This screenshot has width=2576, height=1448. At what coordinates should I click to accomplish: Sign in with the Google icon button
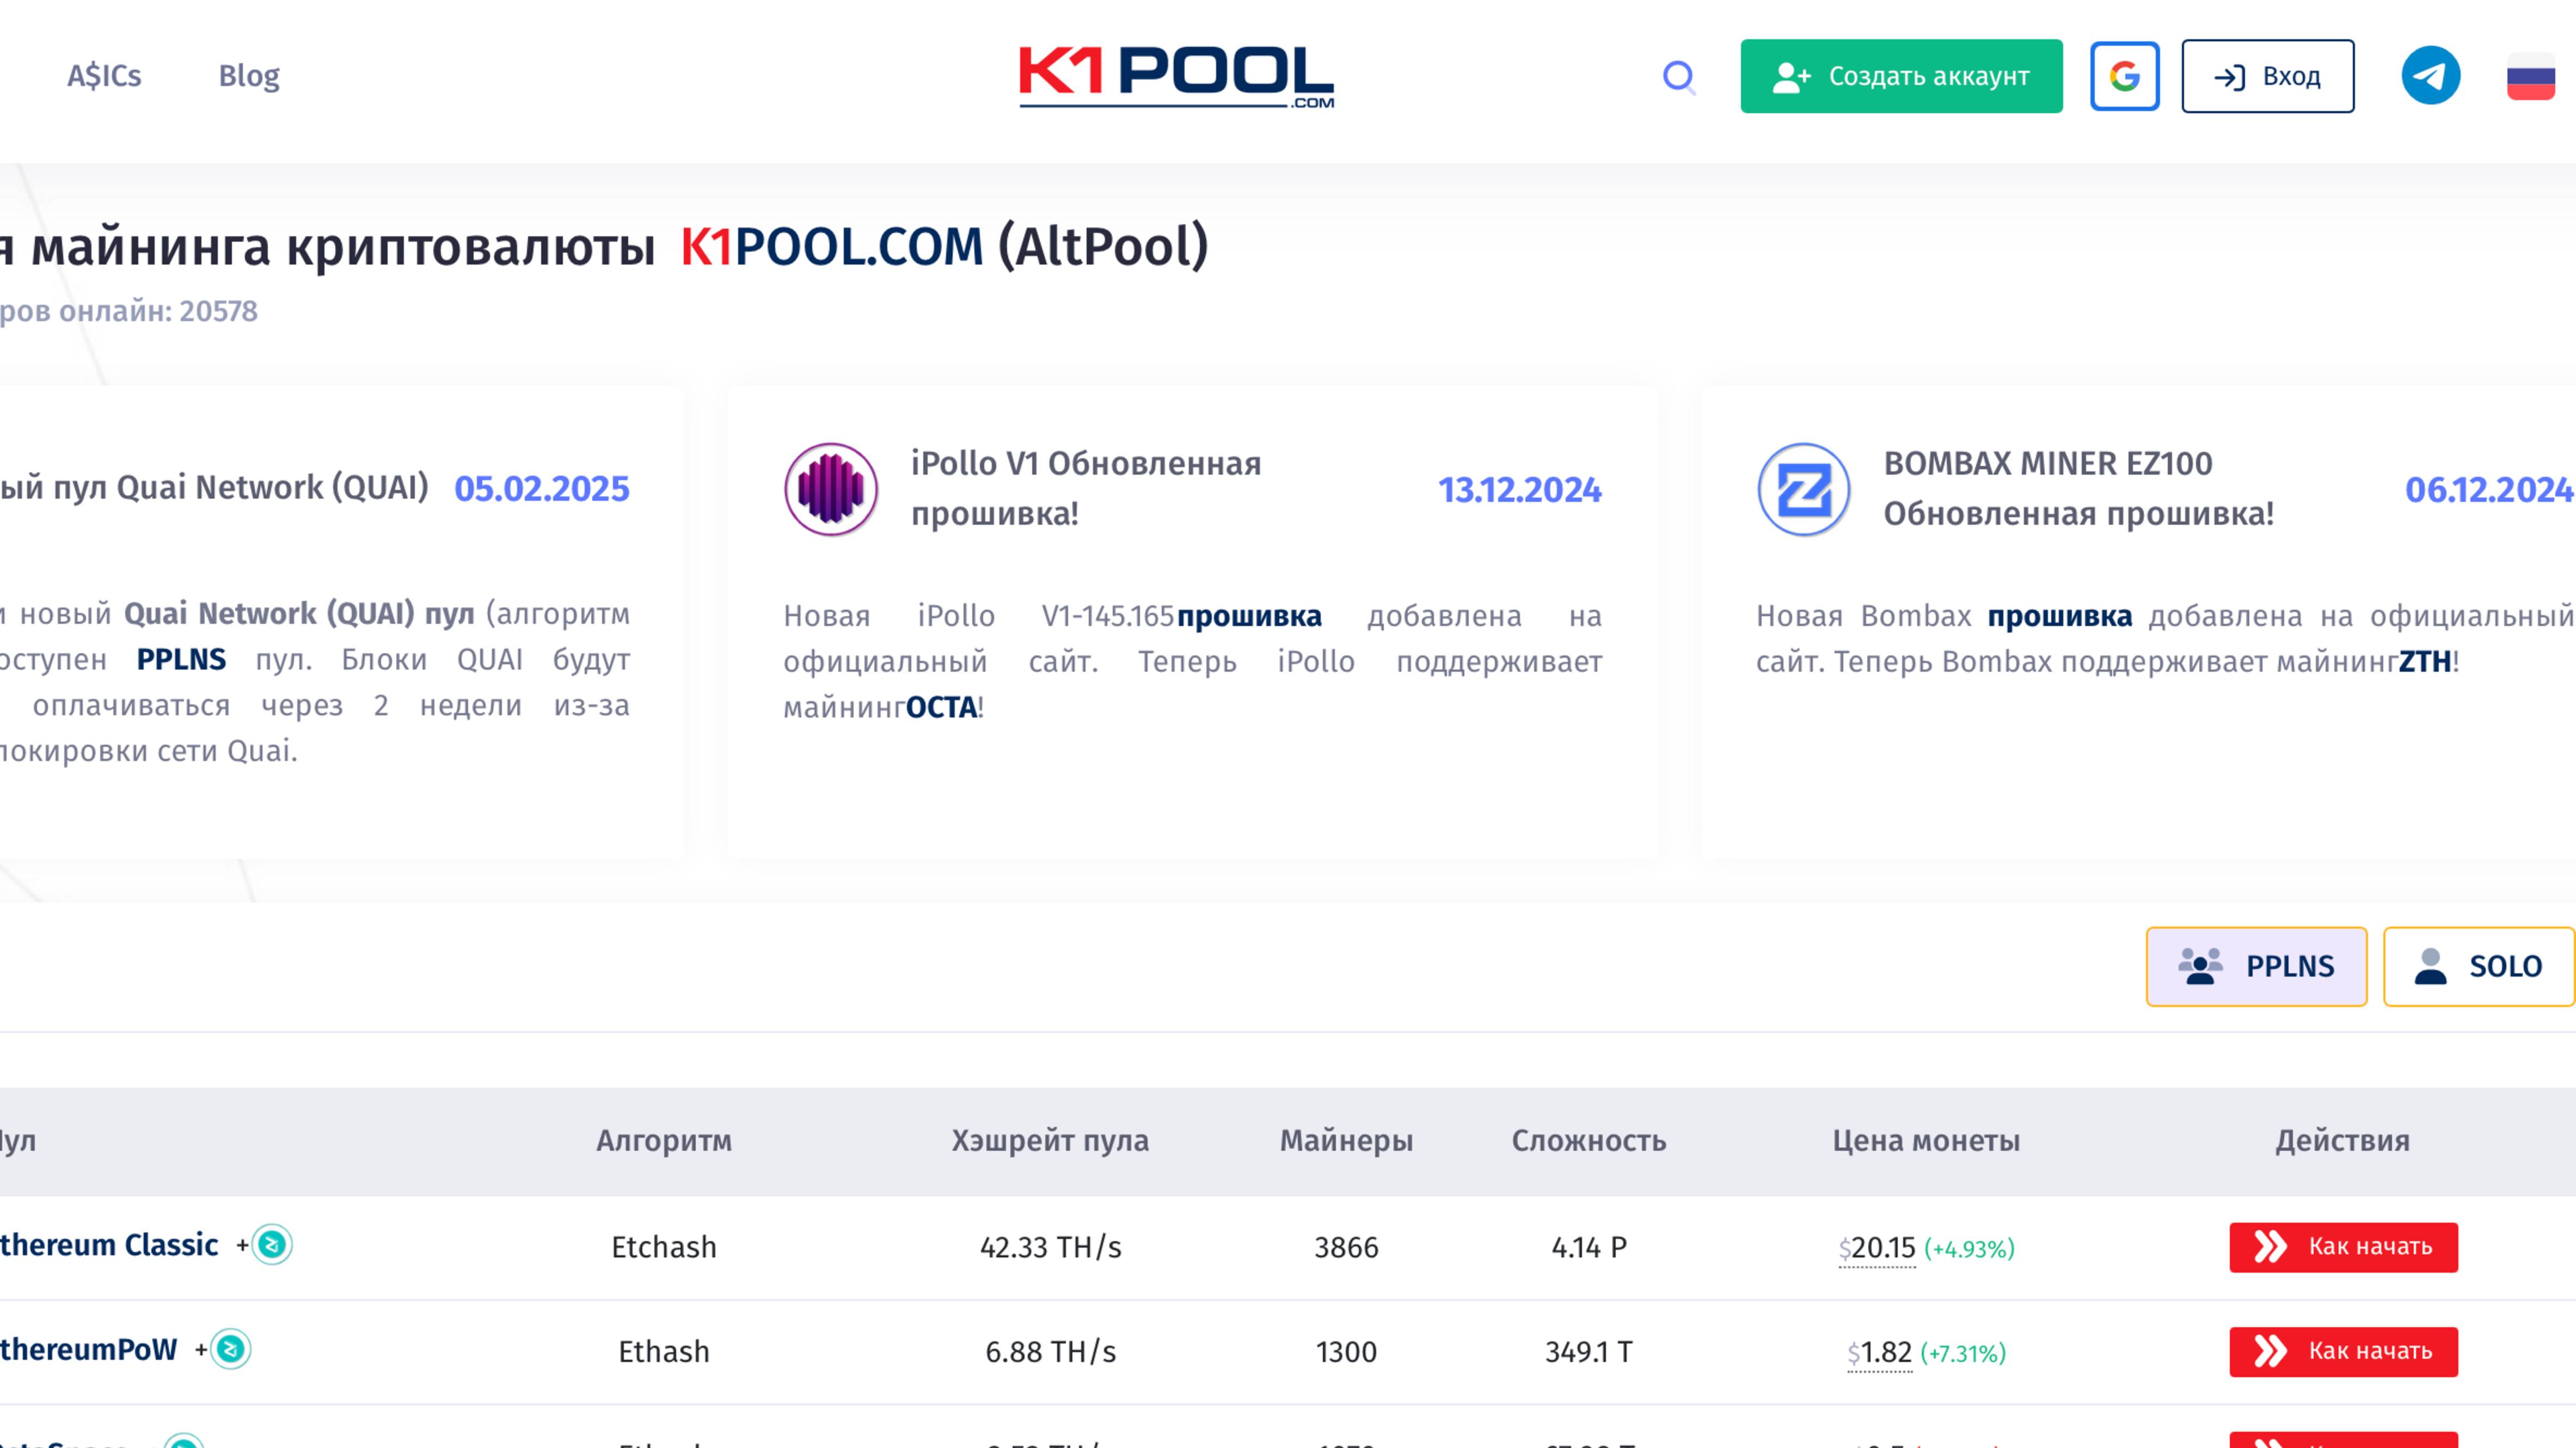(x=2124, y=76)
